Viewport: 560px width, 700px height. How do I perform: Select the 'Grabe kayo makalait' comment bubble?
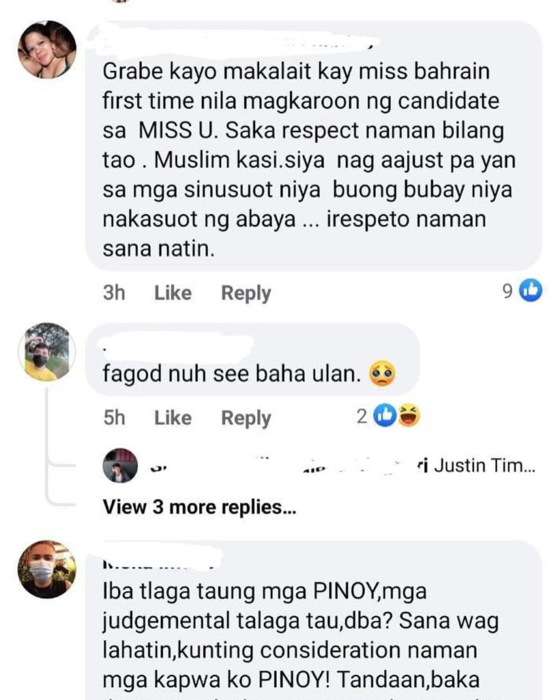tap(313, 146)
